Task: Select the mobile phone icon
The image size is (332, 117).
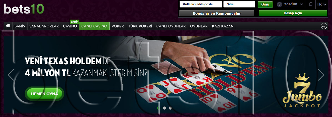Action: [x=311, y=4]
